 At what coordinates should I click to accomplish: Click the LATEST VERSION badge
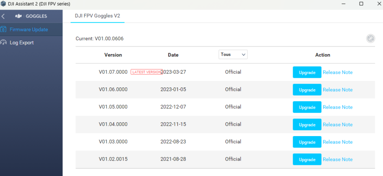point(146,72)
